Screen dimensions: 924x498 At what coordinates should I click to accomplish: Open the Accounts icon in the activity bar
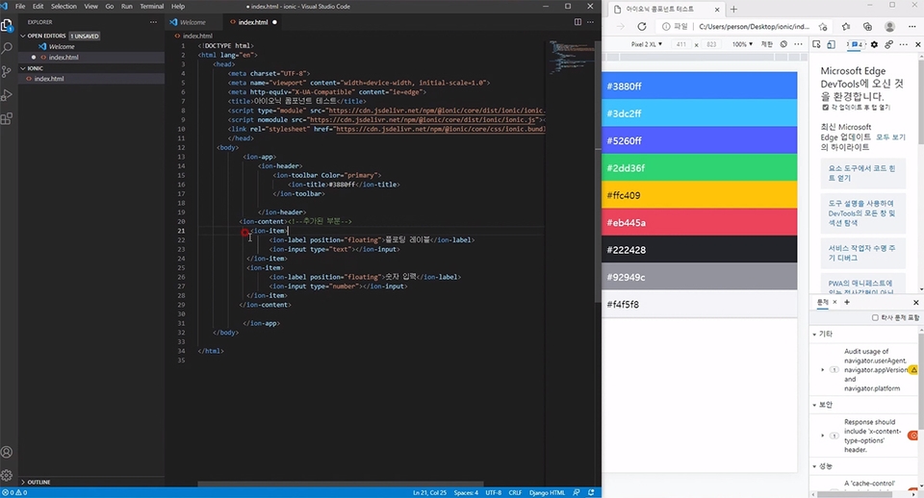click(7, 452)
